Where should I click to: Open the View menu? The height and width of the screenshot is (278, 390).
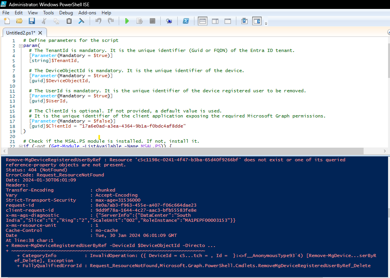click(33, 13)
